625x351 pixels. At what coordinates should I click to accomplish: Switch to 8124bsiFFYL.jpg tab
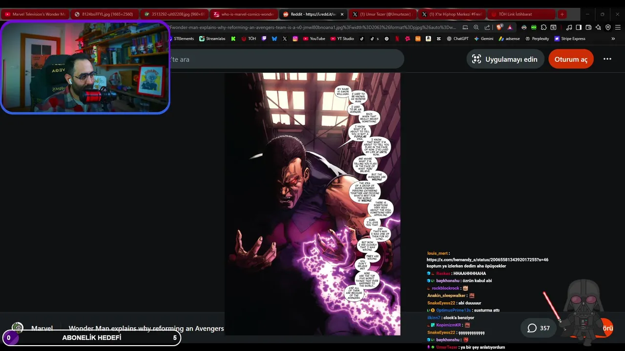[x=104, y=14]
